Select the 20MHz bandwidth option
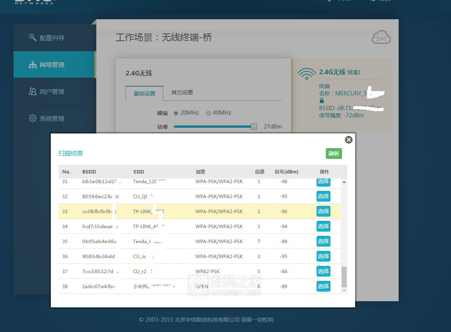This screenshot has height=332, width=451. 177,113
